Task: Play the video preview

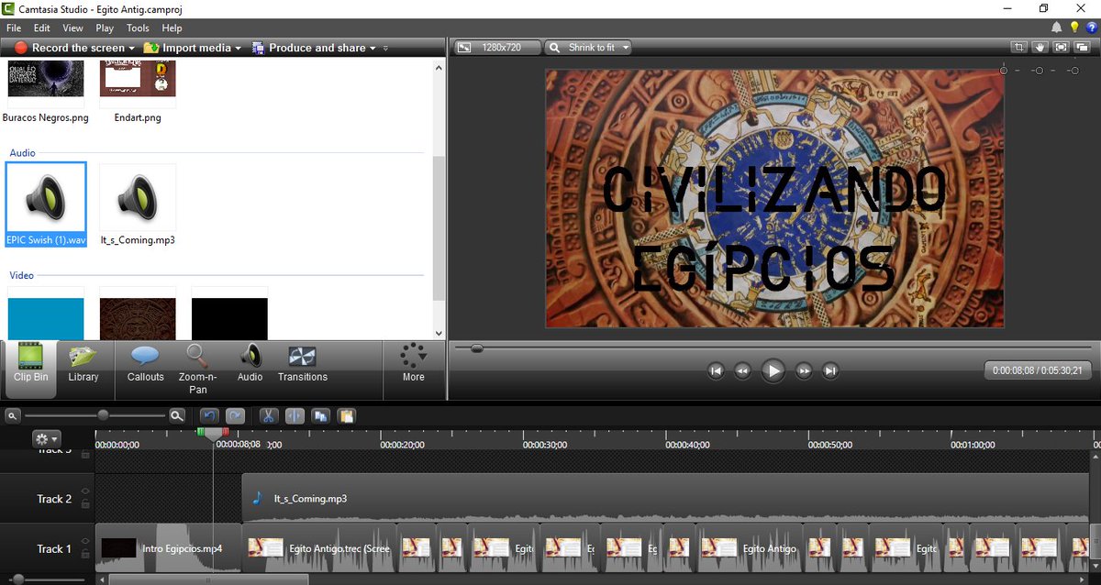Action: (773, 370)
